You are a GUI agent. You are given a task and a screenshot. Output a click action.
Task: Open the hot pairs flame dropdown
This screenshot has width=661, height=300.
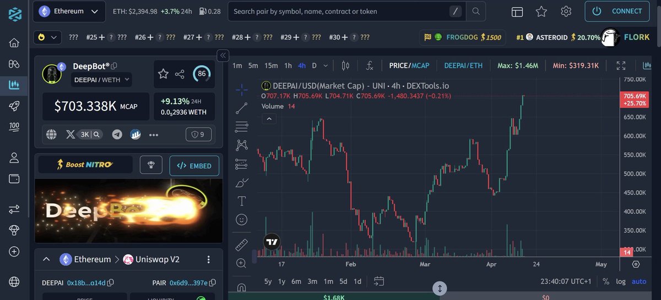[x=47, y=37]
